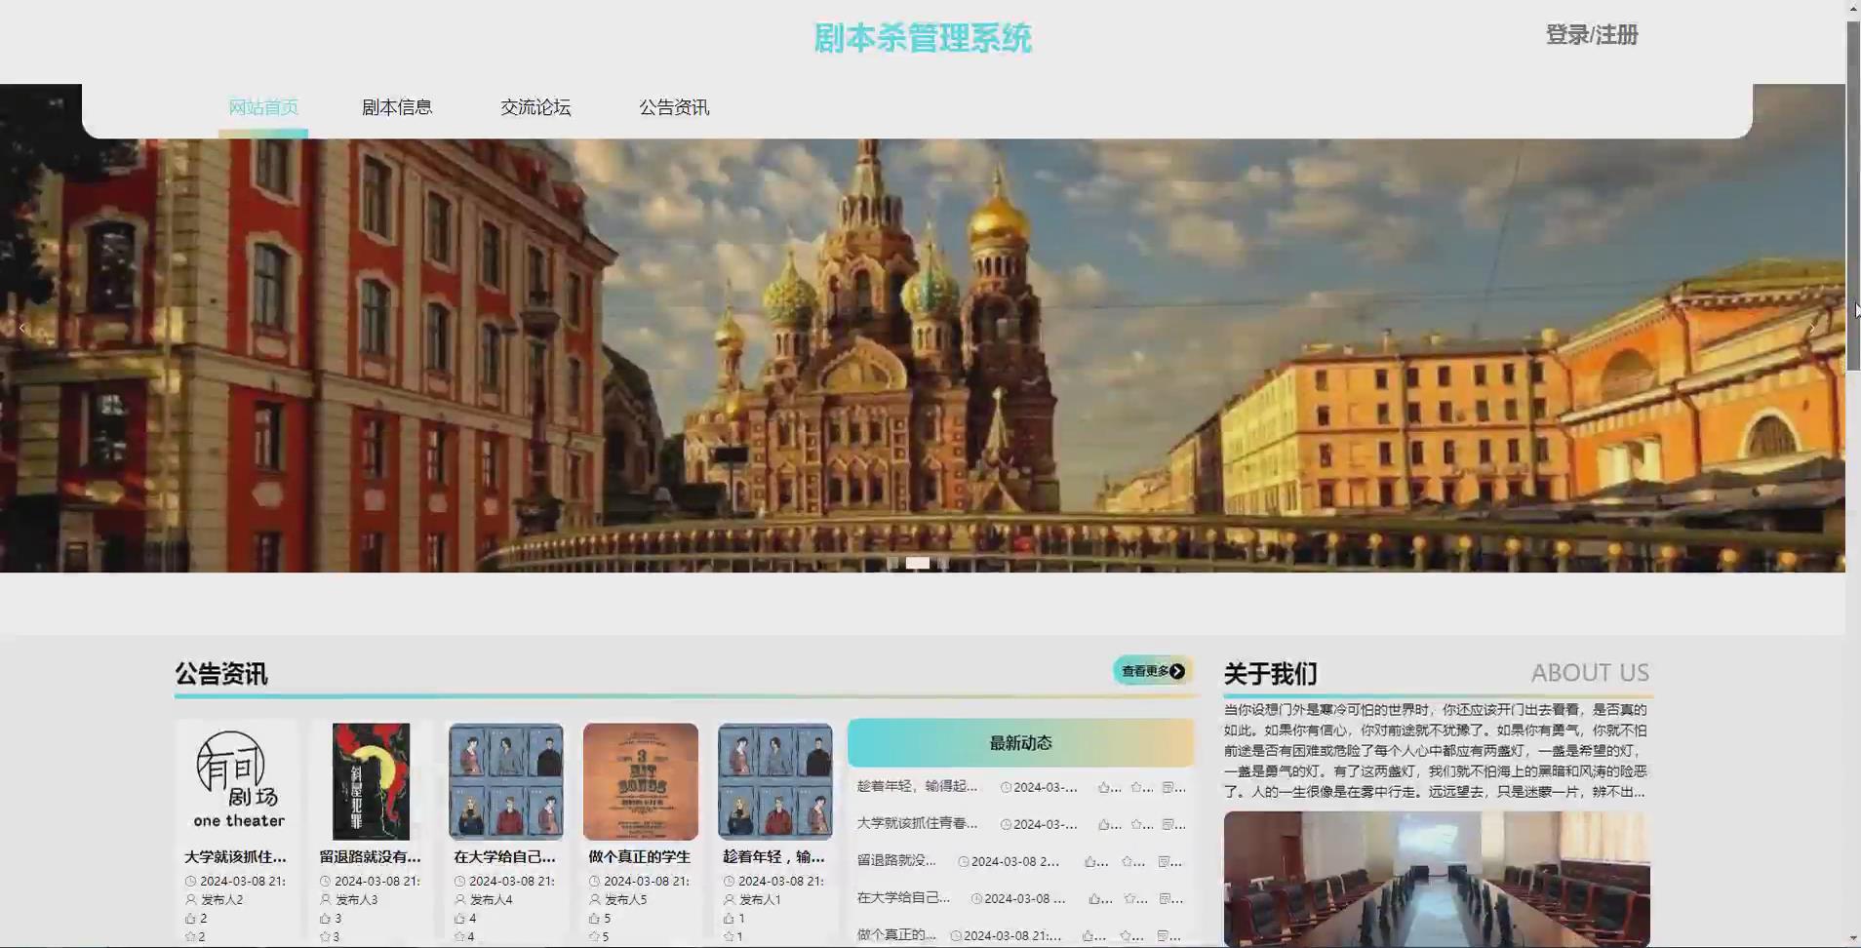Click the left carousel navigation arrow
Viewport: 1861px width, 948px height.
tap(22, 328)
